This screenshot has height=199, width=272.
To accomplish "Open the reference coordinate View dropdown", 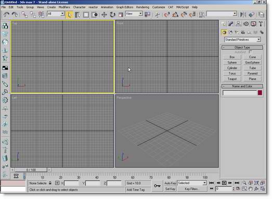I will (x=134, y=14).
